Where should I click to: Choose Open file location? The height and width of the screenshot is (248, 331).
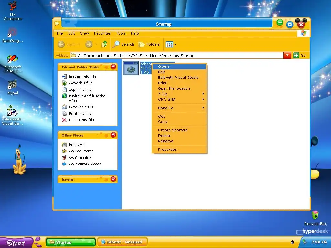click(x=179, y=88)
